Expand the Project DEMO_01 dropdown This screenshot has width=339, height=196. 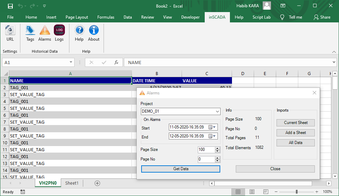coord(217,112)
